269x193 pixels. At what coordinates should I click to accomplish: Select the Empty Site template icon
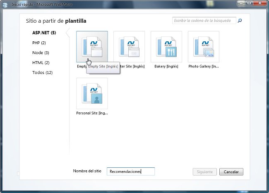click(x=92, y=47)
